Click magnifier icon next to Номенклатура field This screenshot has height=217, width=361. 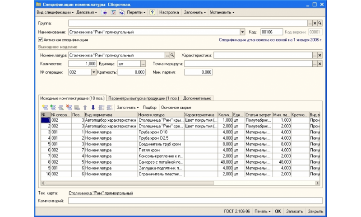172,55
